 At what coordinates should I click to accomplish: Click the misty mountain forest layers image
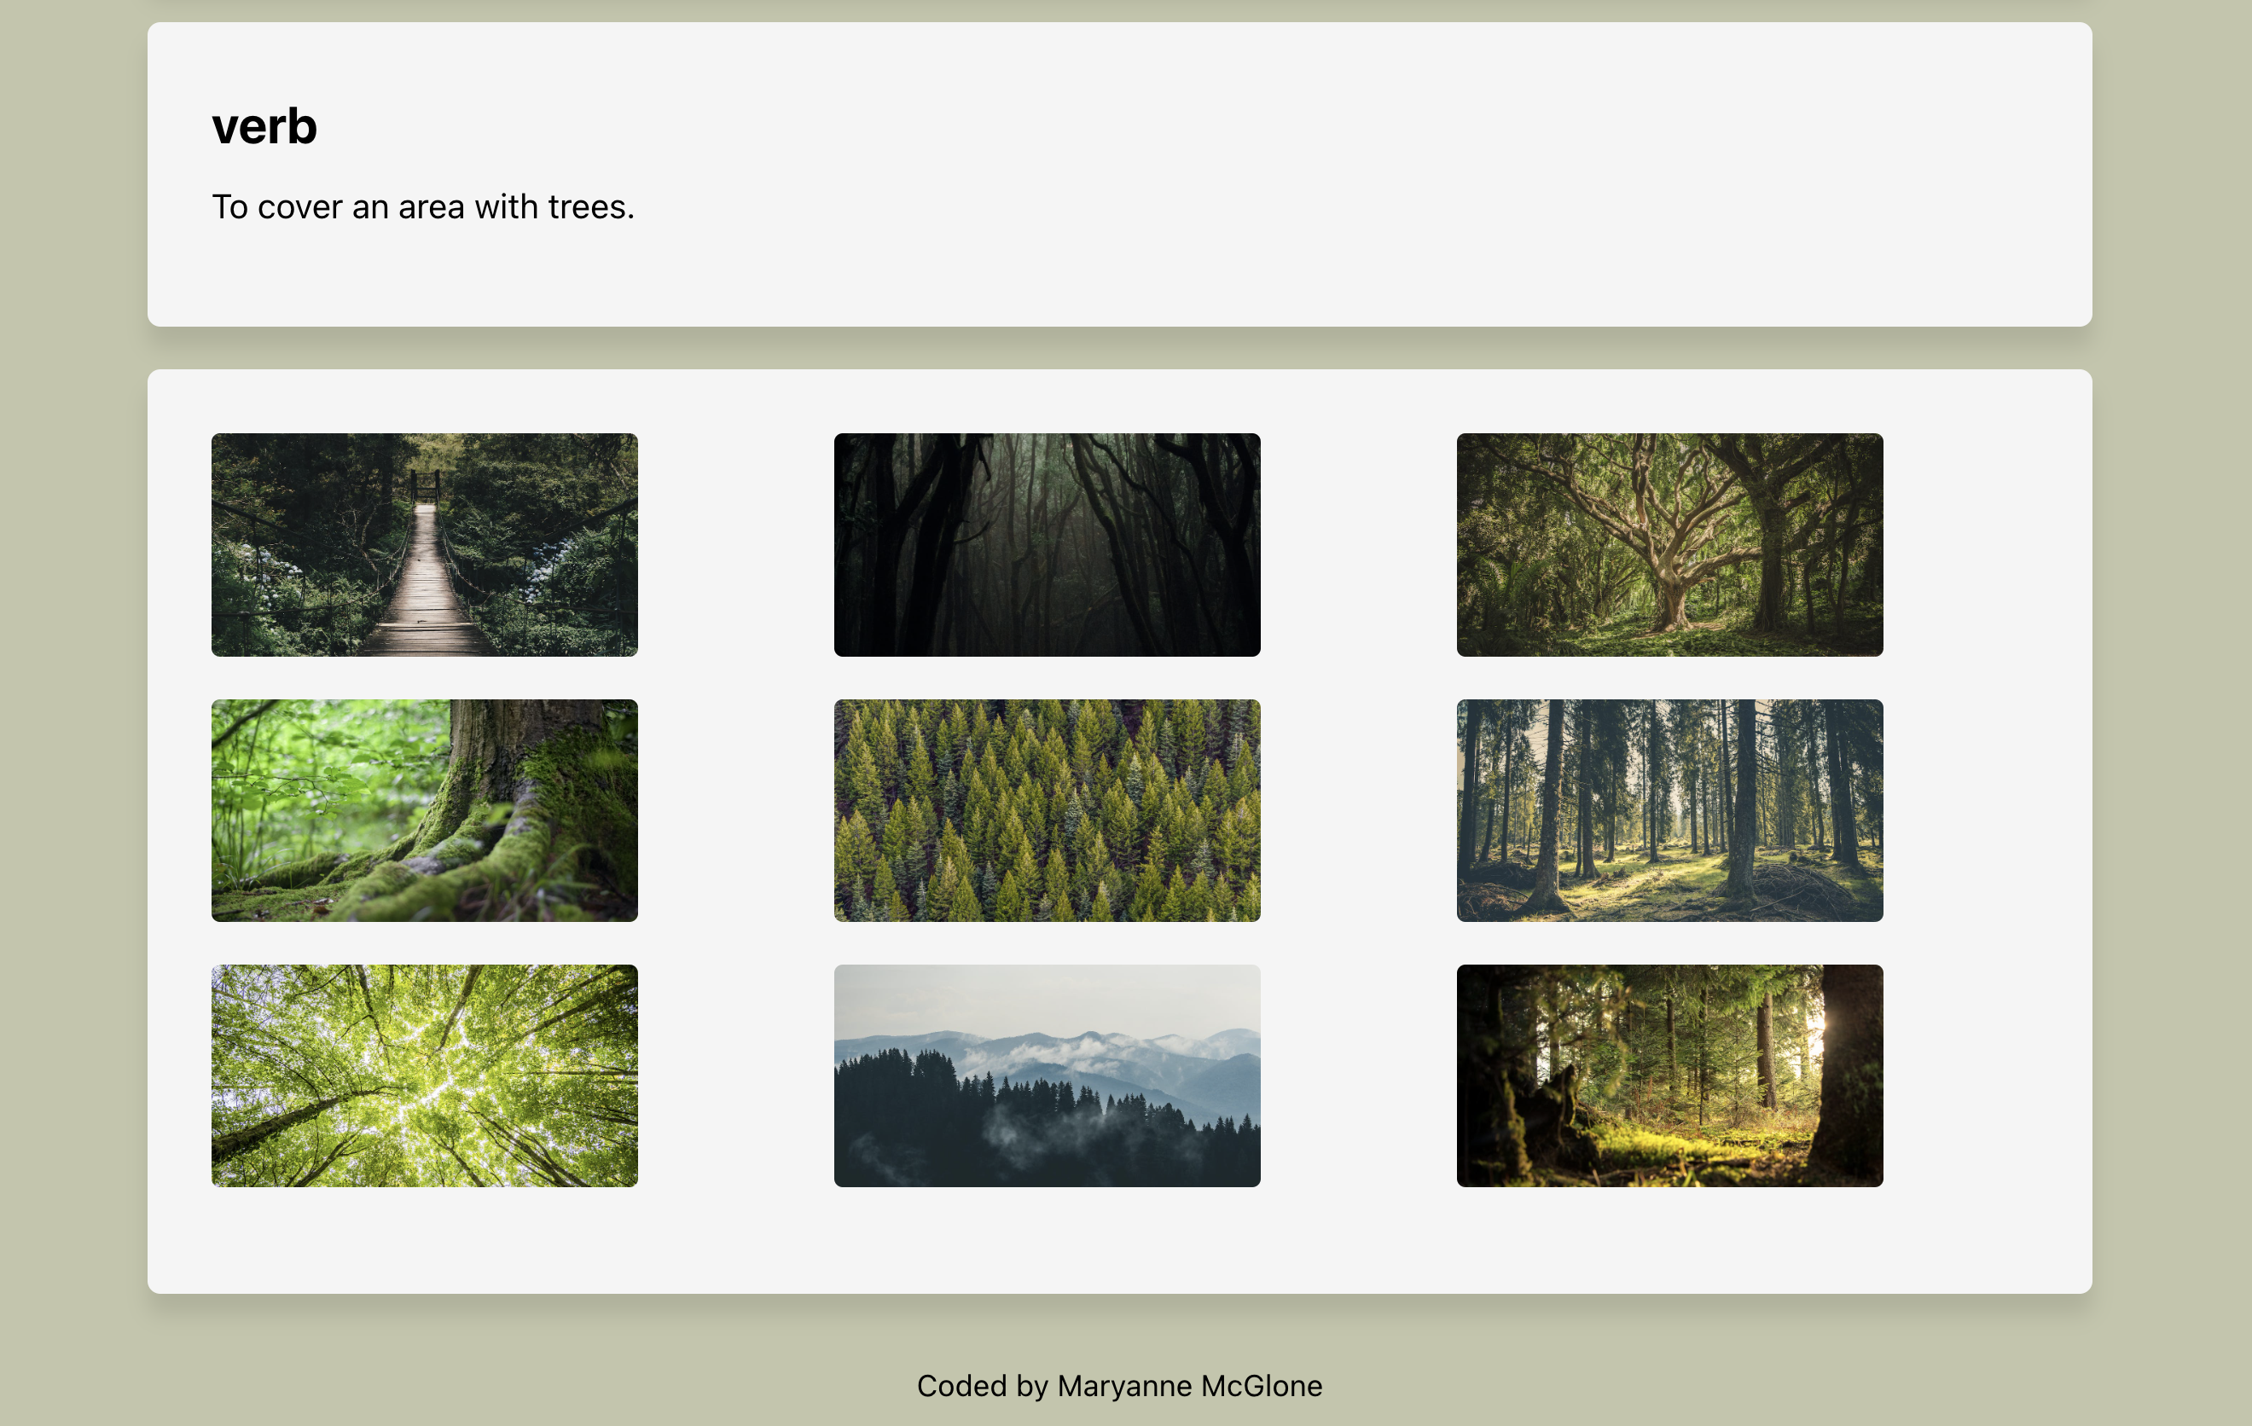tap(1046, 1075)
